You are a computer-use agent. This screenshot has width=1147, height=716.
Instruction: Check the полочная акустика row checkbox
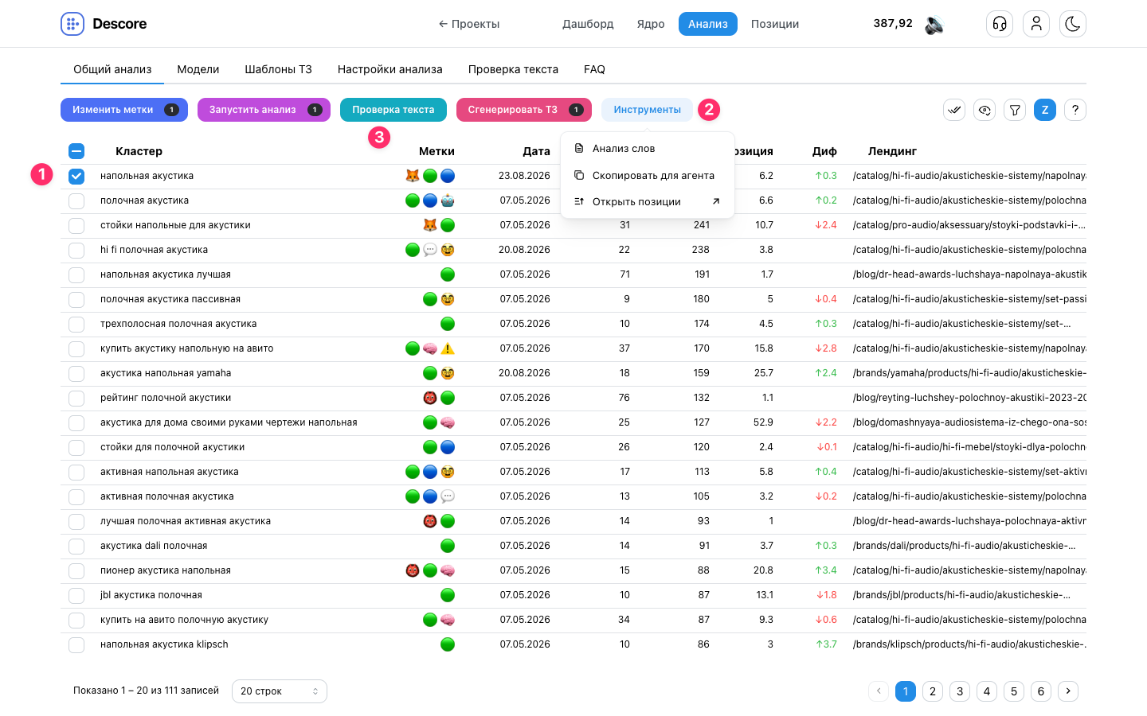[x=76, y=201]
